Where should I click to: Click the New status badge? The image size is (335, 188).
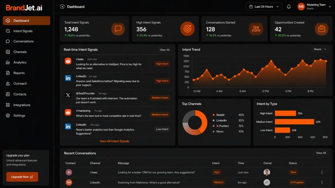[x=293, y=172]
